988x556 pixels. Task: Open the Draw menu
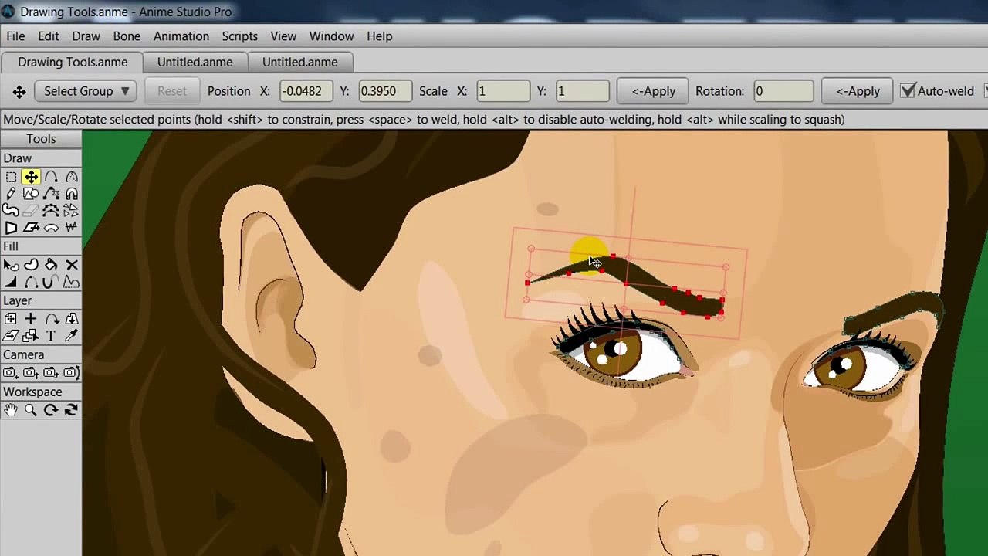(x=86, y=36)
